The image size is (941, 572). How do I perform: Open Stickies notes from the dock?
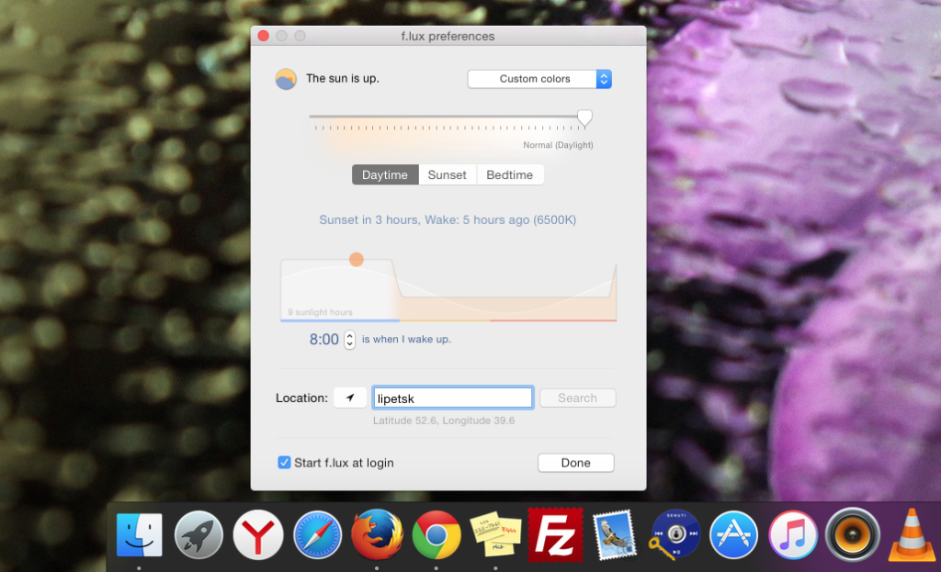(x=495, y=534)
